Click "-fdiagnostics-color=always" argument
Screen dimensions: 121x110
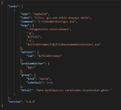48,29
